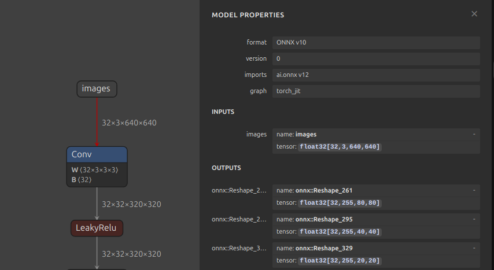Collapse the images input details

[474, 134]
